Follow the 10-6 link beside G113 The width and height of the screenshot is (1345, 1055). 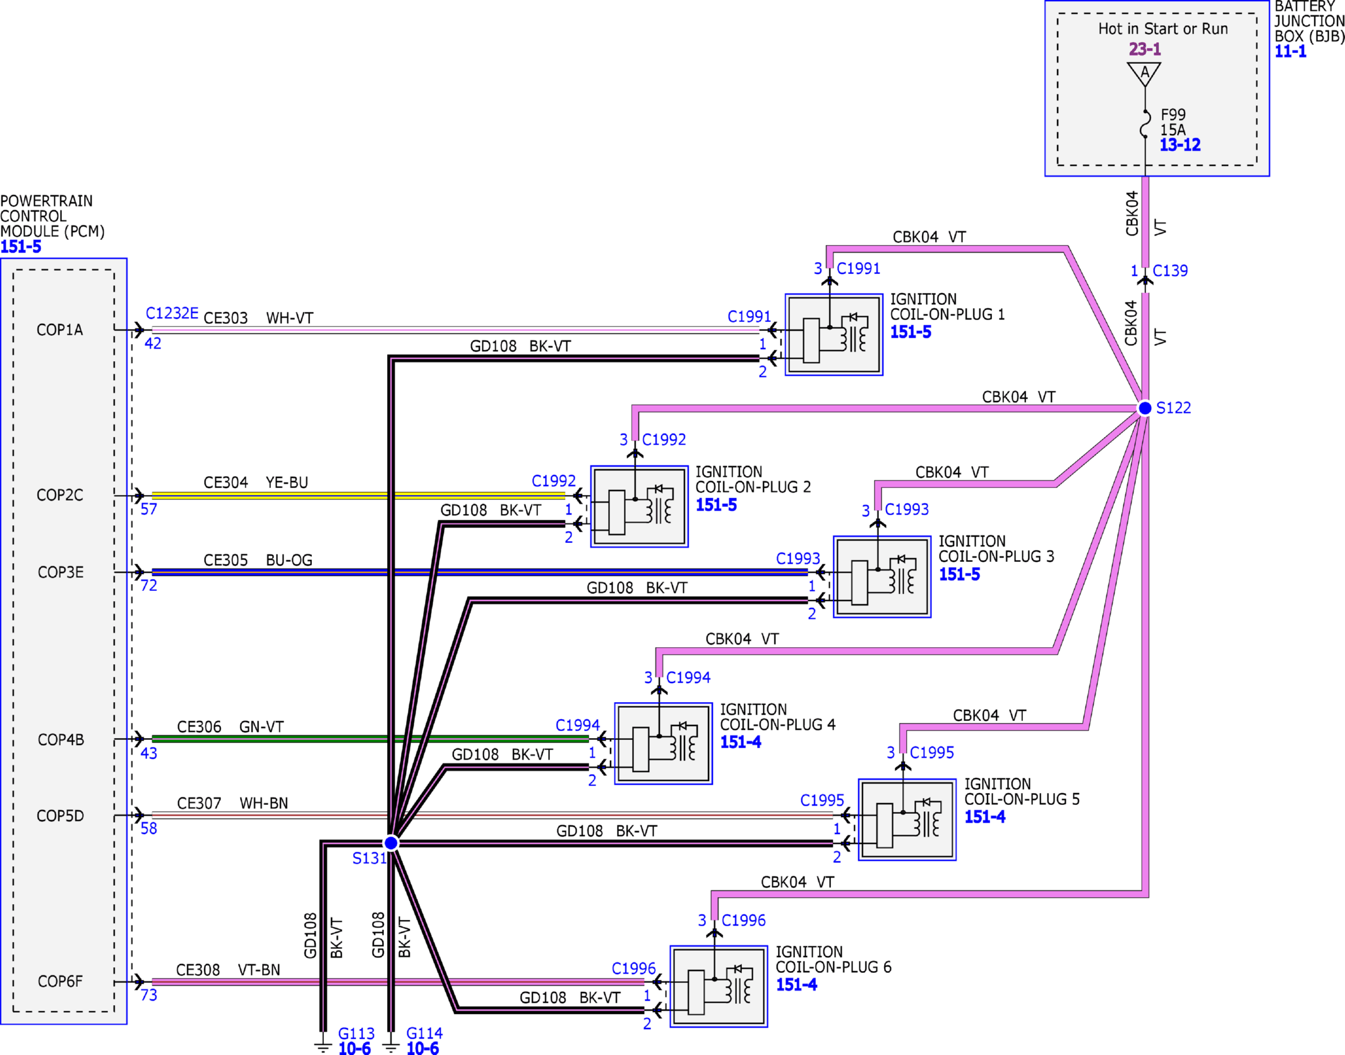point(354,1048)
